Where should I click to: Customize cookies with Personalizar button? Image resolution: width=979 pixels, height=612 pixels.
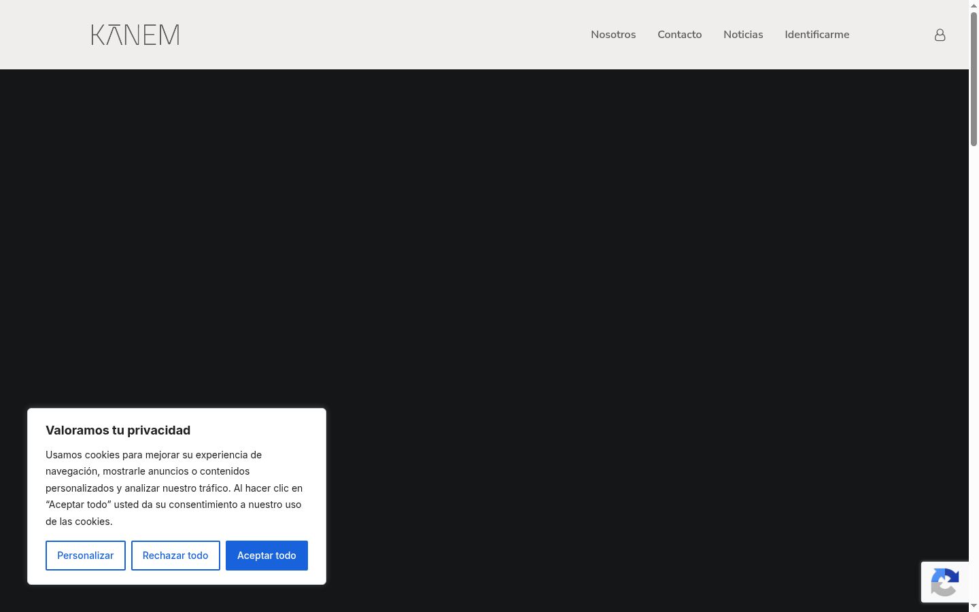coord(86,556)
